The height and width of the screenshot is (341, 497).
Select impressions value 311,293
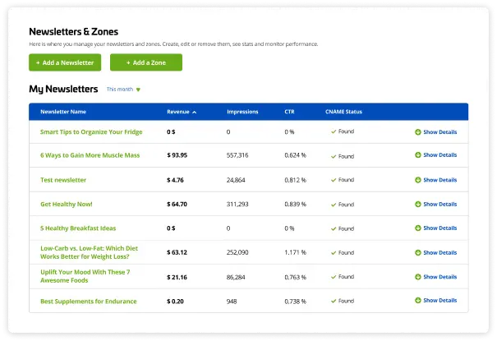(237, 204)
